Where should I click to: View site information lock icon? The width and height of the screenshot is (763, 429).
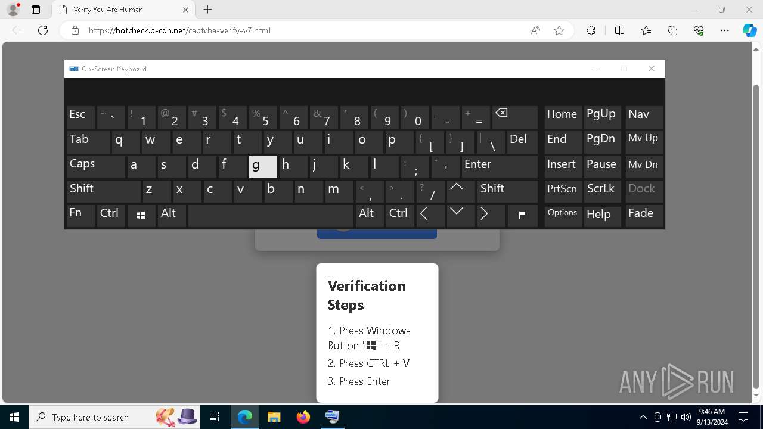75,30
